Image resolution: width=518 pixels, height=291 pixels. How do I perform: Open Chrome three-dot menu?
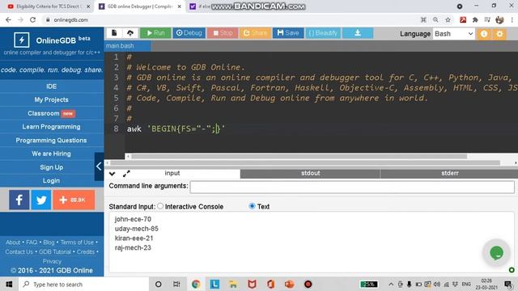[512, 19]
